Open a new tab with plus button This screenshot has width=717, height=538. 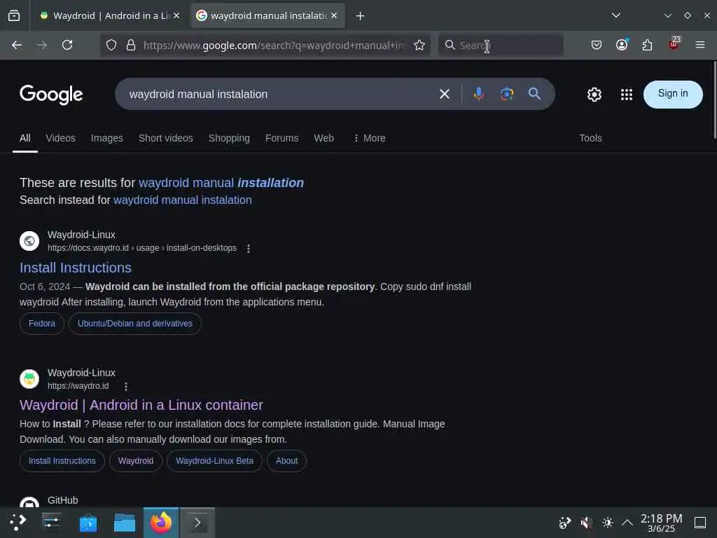pyautogui.click(x=361, y=16)
